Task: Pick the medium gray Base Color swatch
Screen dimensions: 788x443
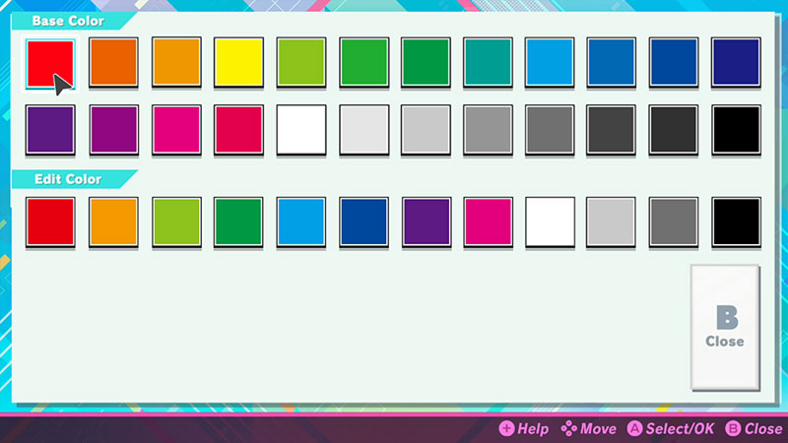Action: pyautogui.click(x=488, y=130)
